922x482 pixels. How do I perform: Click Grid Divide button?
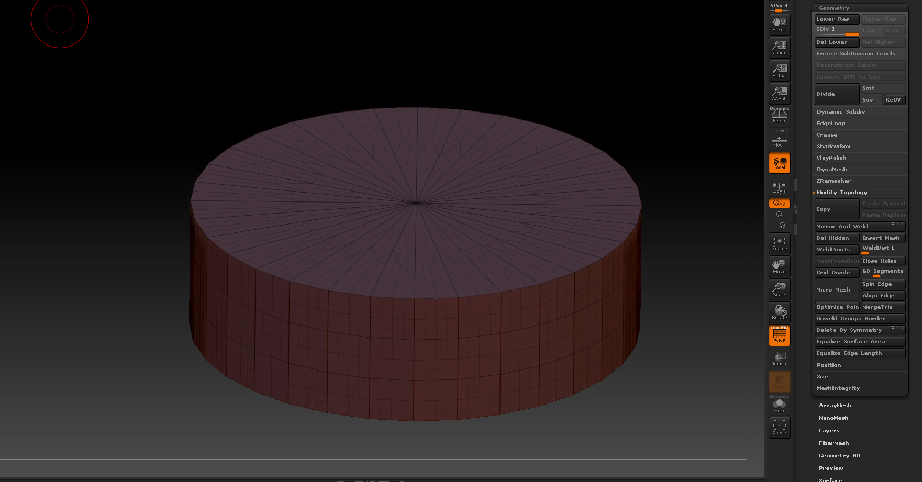[837, 273]
